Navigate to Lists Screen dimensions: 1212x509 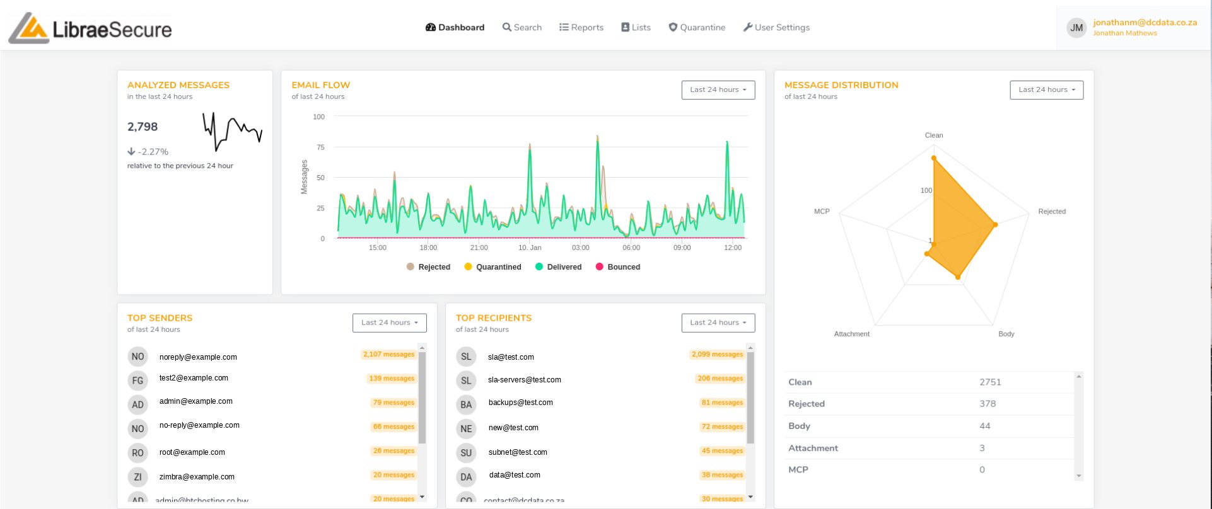pos(636,27)
